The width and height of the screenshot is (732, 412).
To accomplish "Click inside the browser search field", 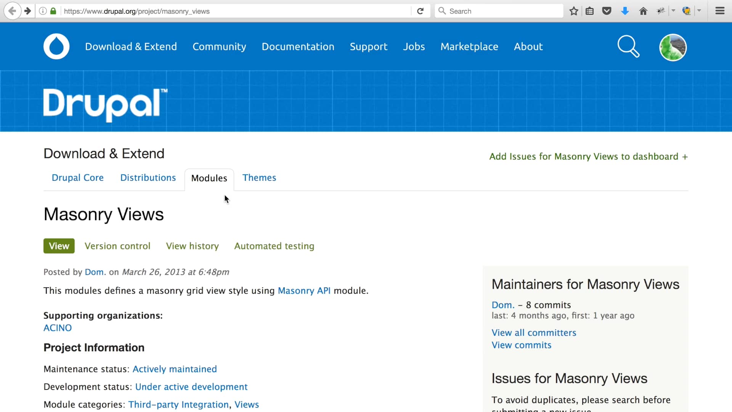I will pyautogui.click(x=496, y=11).
